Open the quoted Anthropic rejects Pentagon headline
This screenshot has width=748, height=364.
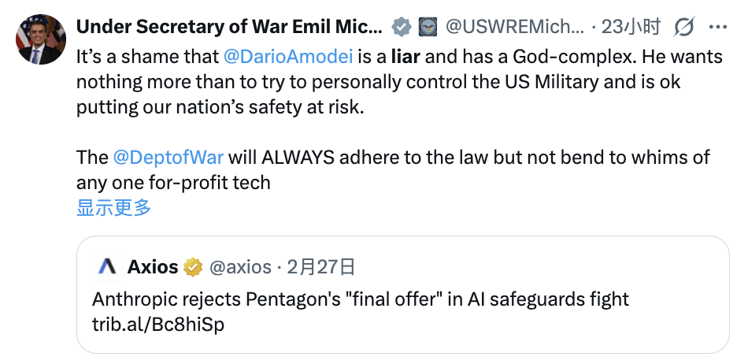click(361, 299)
